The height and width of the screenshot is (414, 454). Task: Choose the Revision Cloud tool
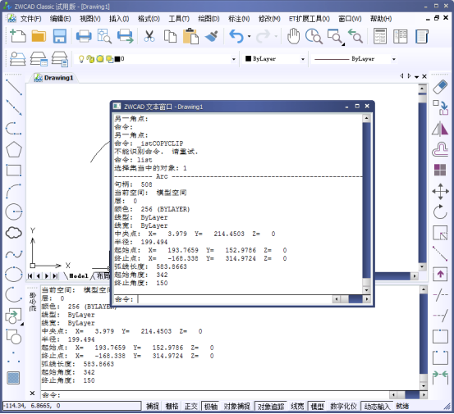point(14,233)
